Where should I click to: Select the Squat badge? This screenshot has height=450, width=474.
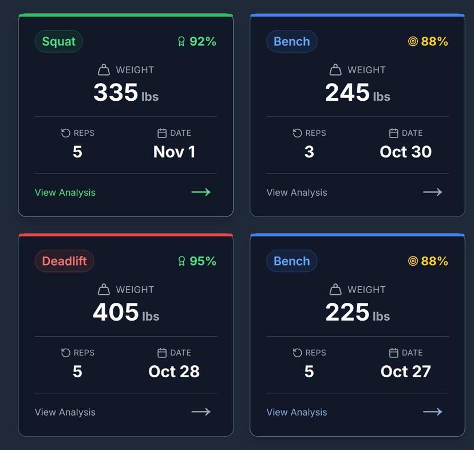58,41
